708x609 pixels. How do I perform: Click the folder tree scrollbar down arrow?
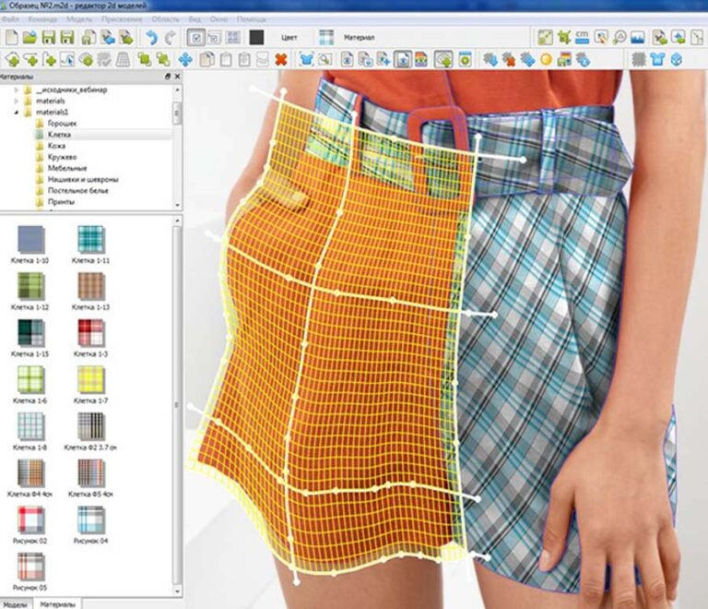tap(177, 205)
